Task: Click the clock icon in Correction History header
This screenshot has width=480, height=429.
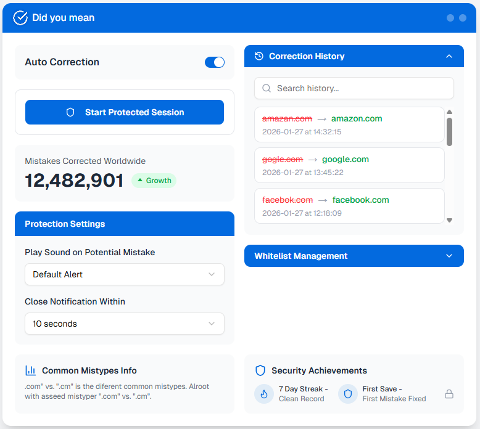Action: click(259, 56)
